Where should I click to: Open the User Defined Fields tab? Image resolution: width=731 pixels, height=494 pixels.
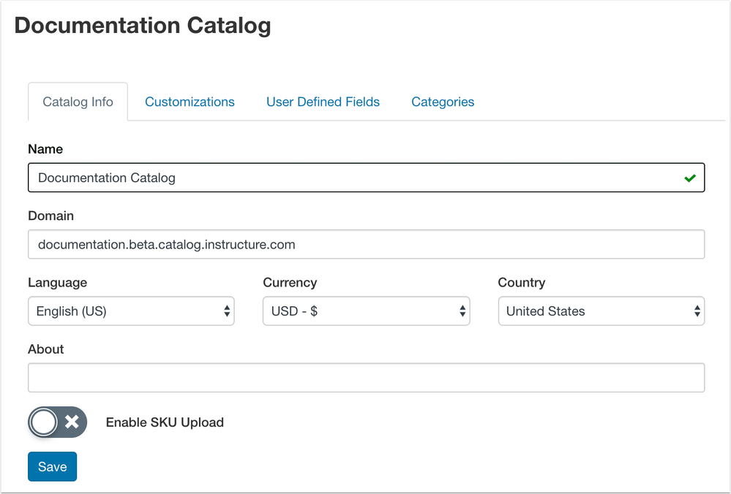click(323, 102)
